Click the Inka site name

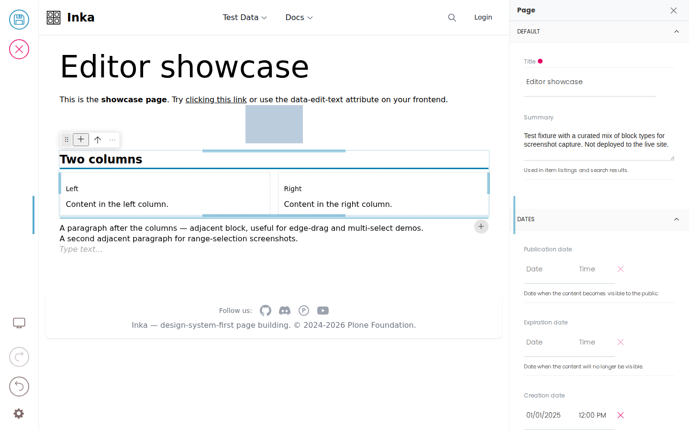coord(81,18)
